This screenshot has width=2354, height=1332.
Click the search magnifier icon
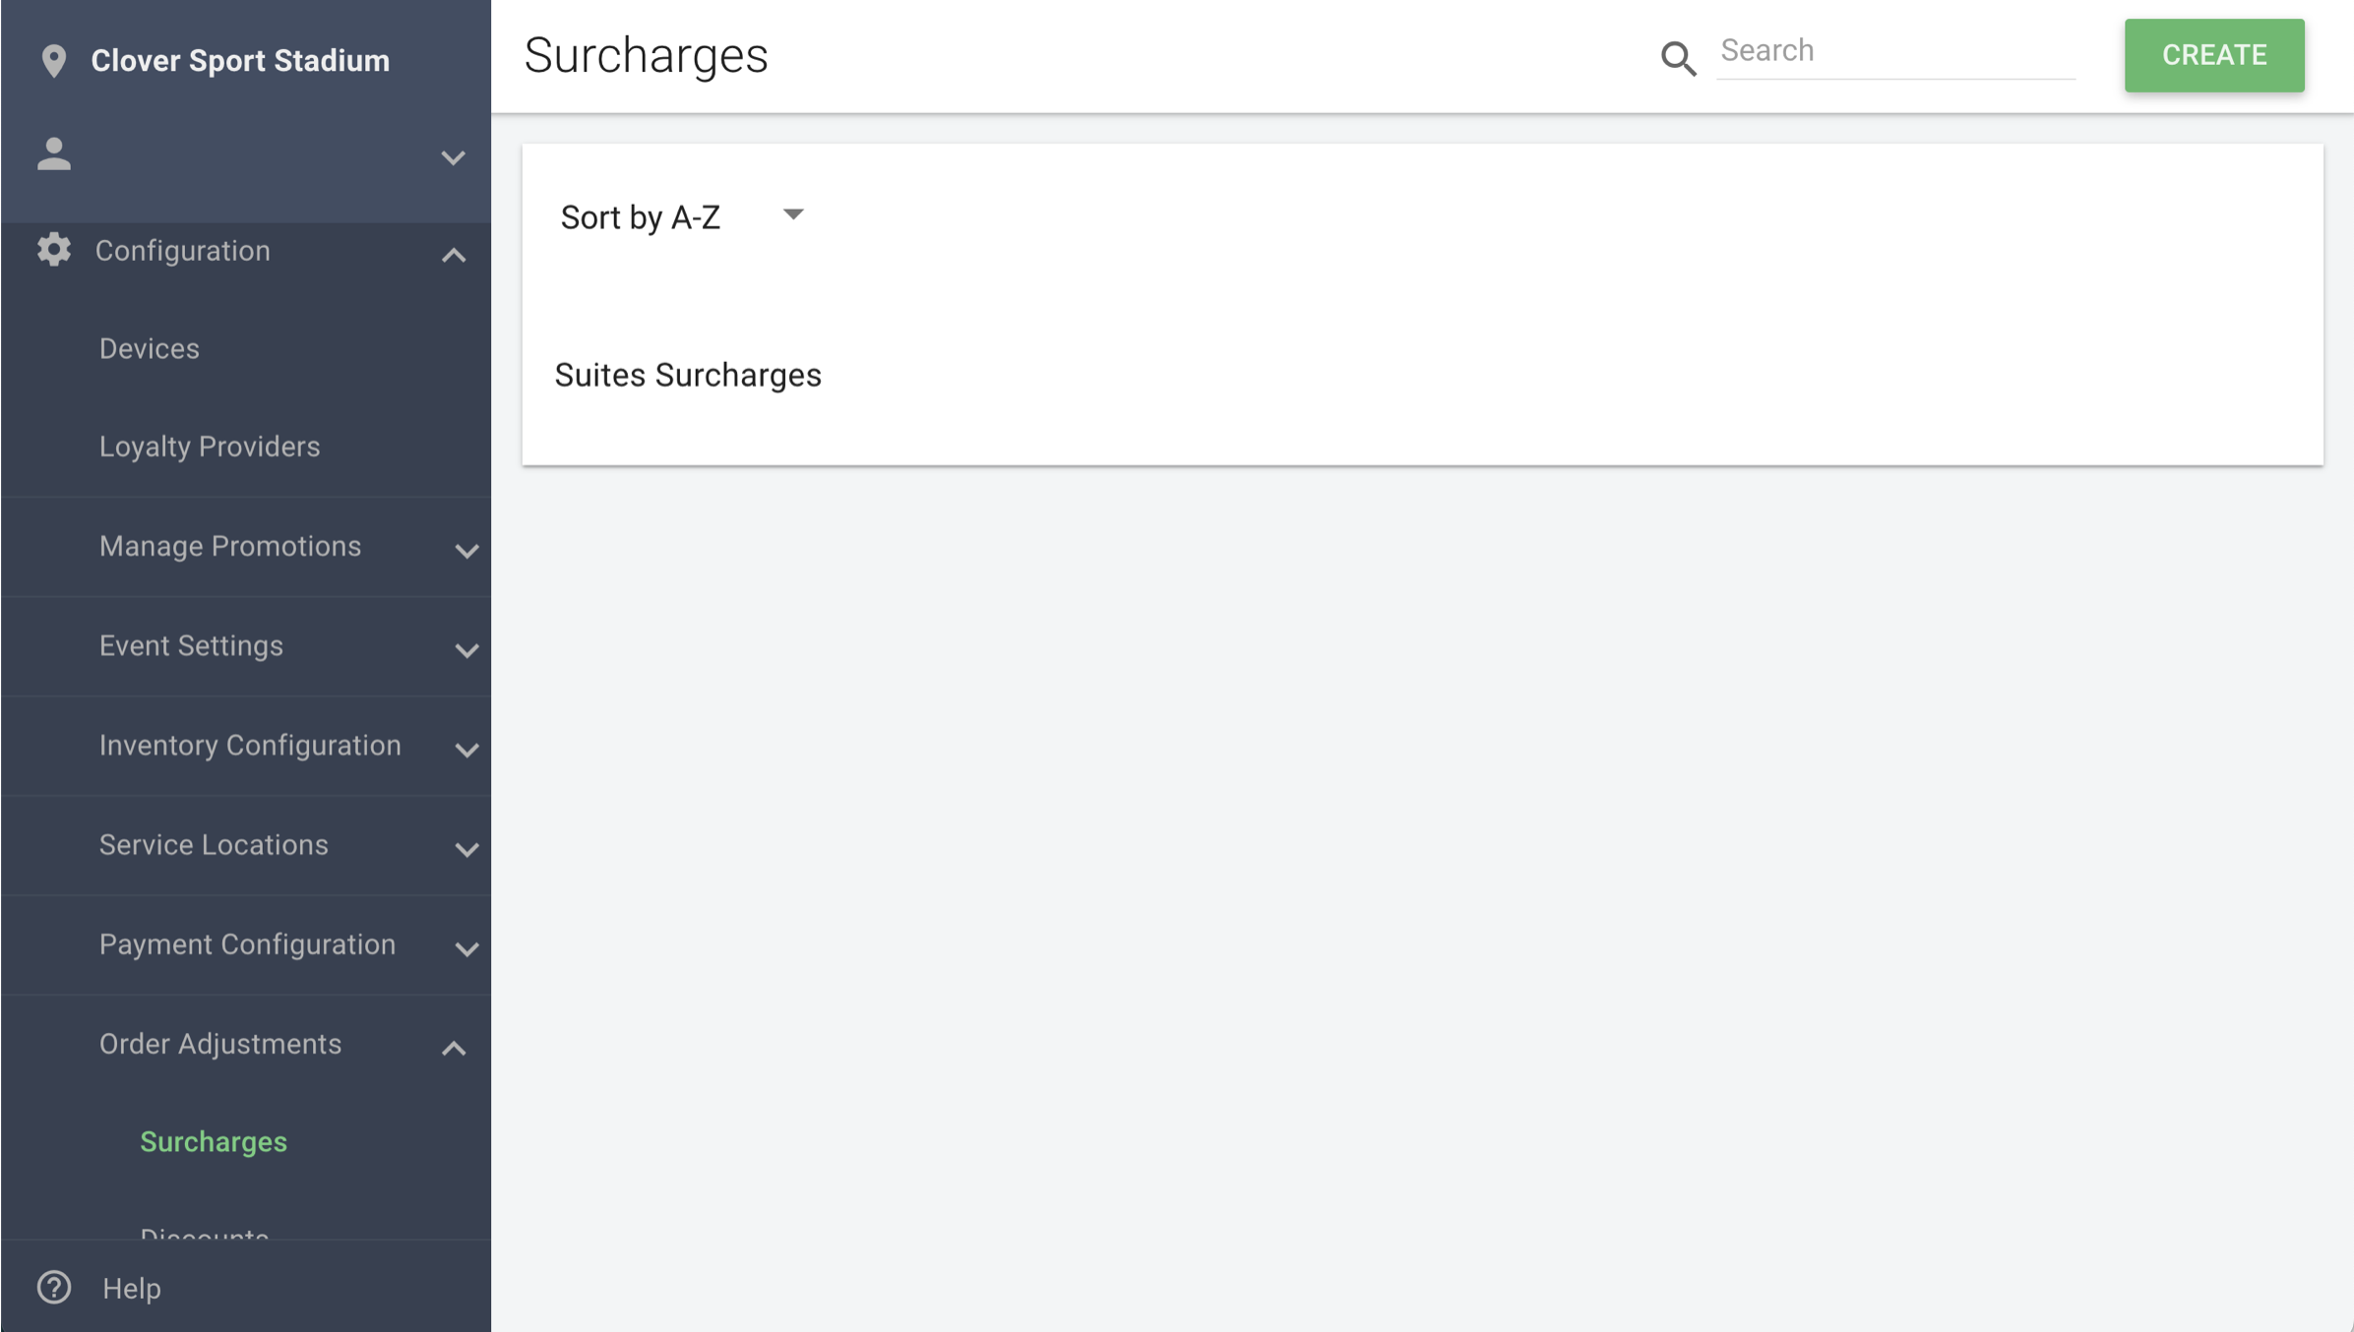[1678, 58]
